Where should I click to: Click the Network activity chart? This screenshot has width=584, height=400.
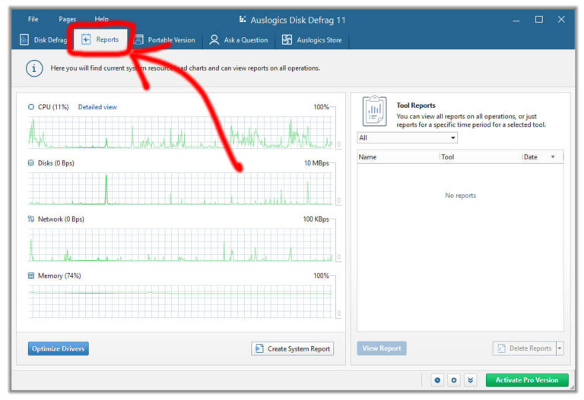point(181,245)
